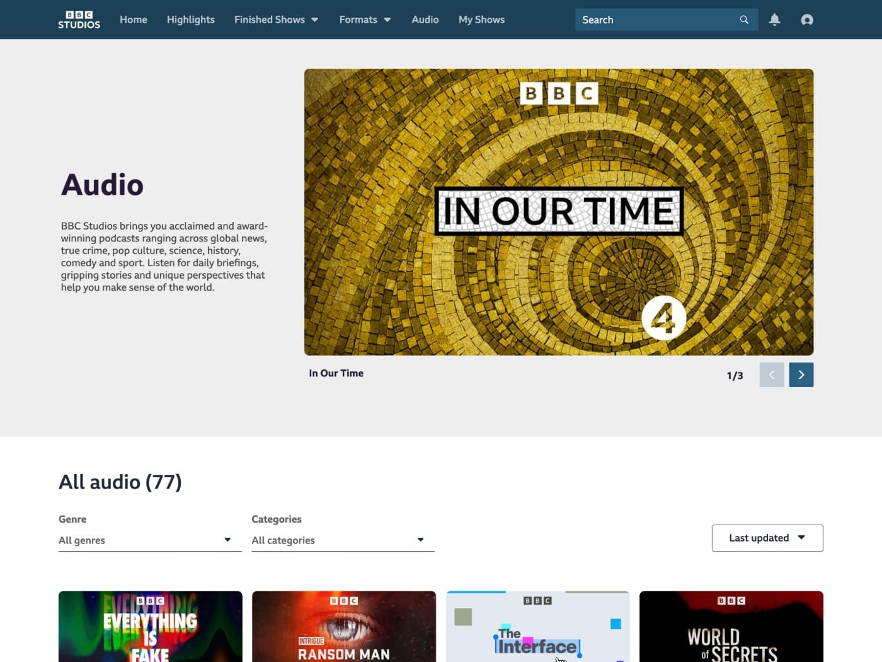Image resolution: width=882 pixels, height=662 pixels.
Task: Open the Everything Is Fake podcast card
Action: 151,627
